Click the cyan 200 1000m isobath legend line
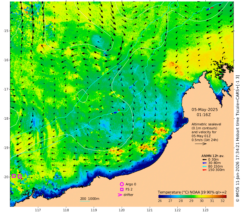Image resolution: width=241 pixels, height=214 pixels. pos(85,201)
